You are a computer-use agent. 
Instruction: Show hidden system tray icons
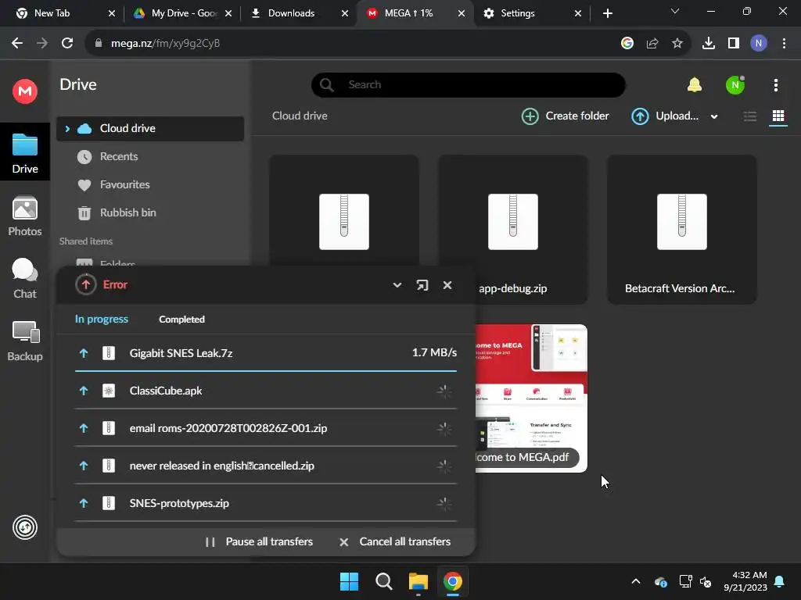click(635, 581)
